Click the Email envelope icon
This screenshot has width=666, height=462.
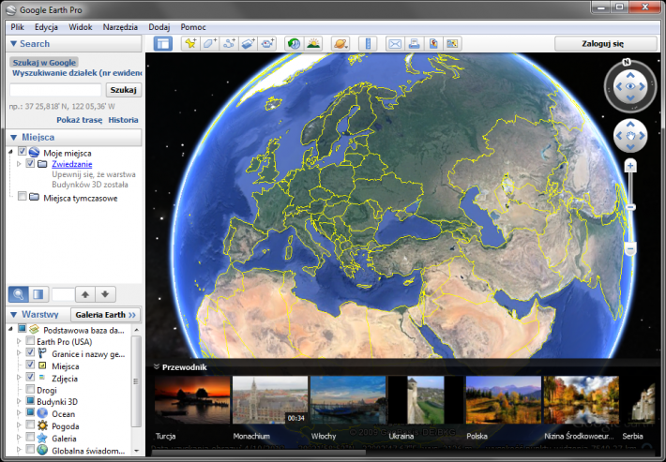pyautogui.click(x=395, y=43)
